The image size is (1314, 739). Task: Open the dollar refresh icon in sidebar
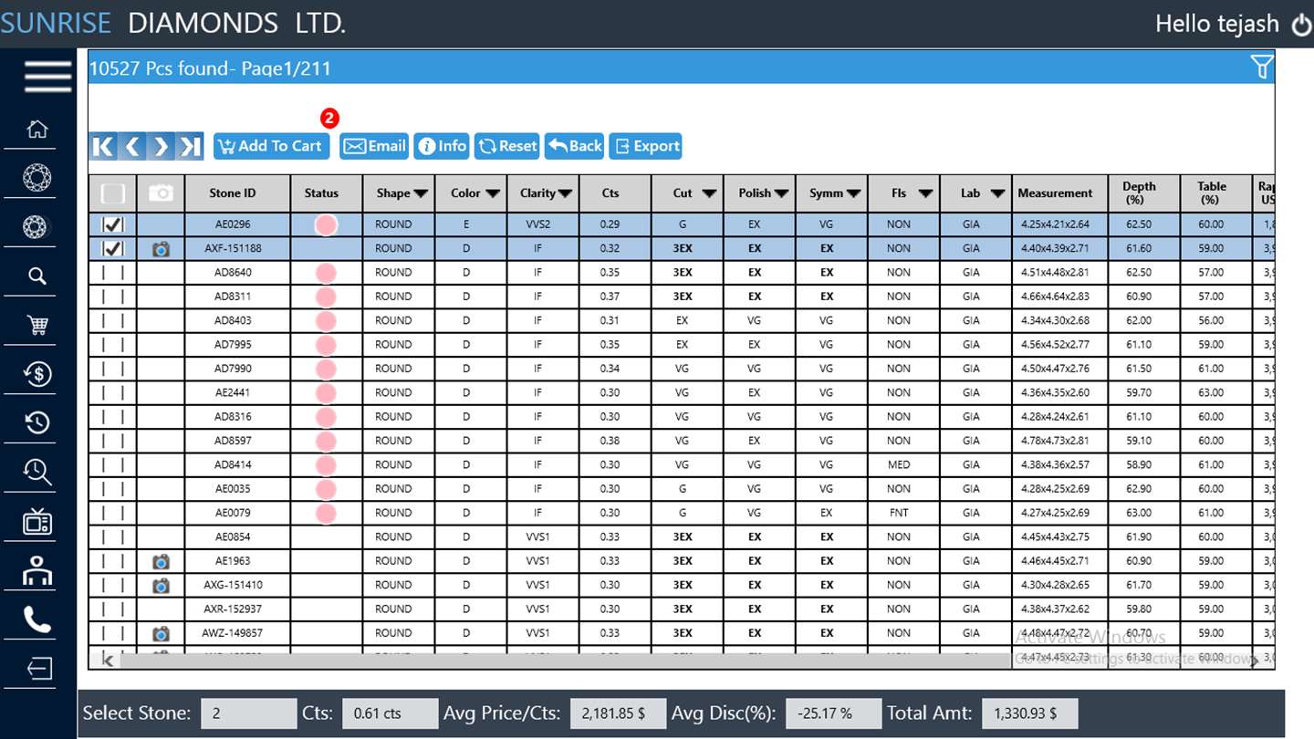point(37,373)
